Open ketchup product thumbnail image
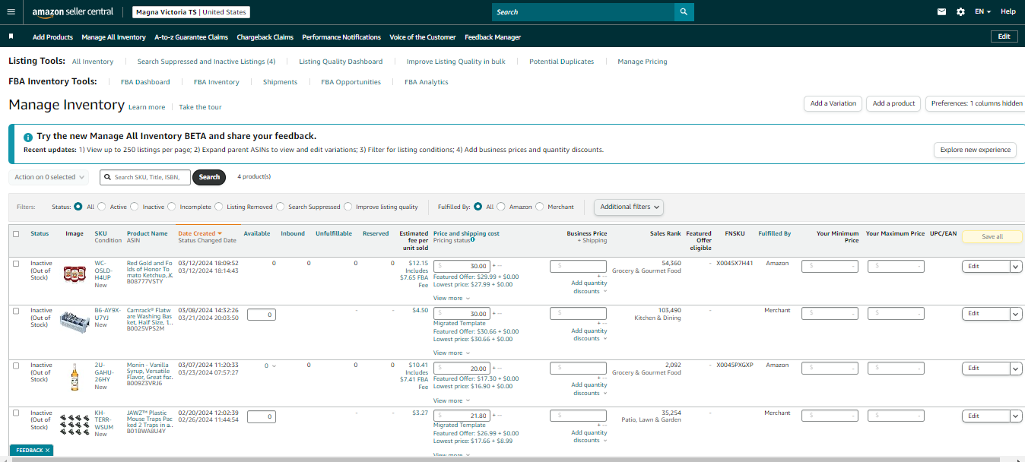 (75, 274)
